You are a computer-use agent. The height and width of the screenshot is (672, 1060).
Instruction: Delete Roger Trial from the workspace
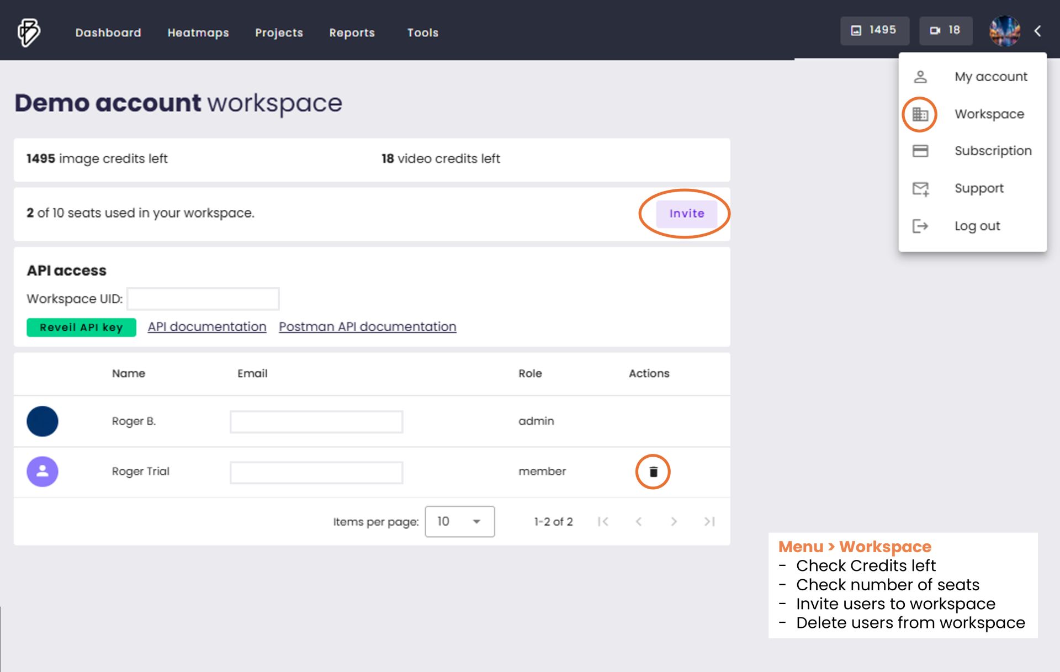point(653,472)
